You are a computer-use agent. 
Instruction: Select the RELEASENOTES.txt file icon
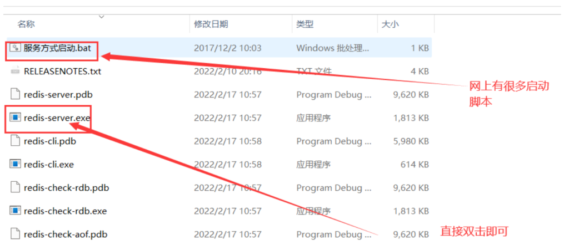tap(15, 72)
